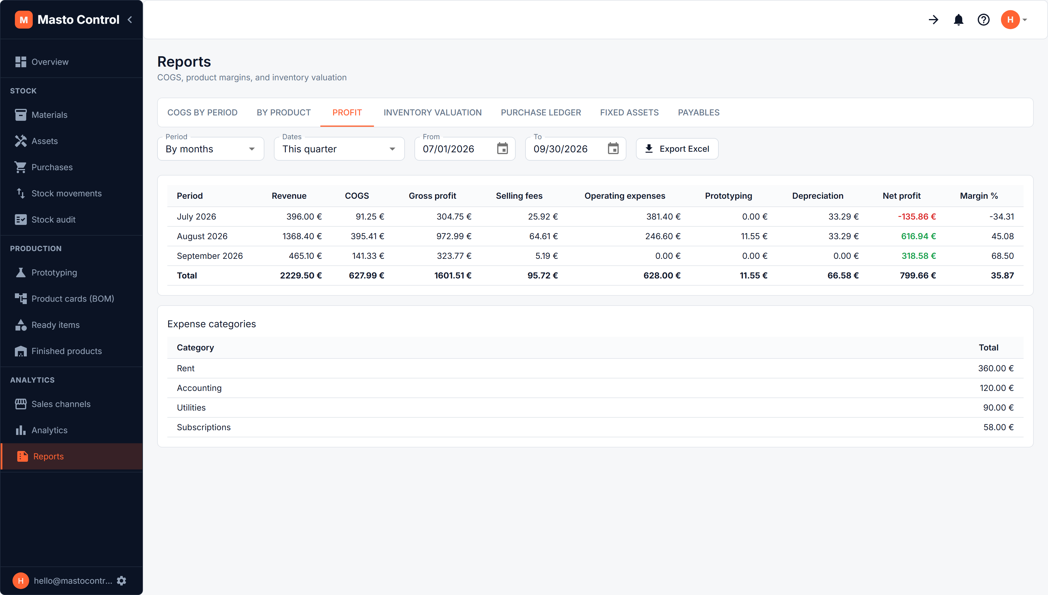Click the September 2026 net profit 318.58 €

[919, 256]
